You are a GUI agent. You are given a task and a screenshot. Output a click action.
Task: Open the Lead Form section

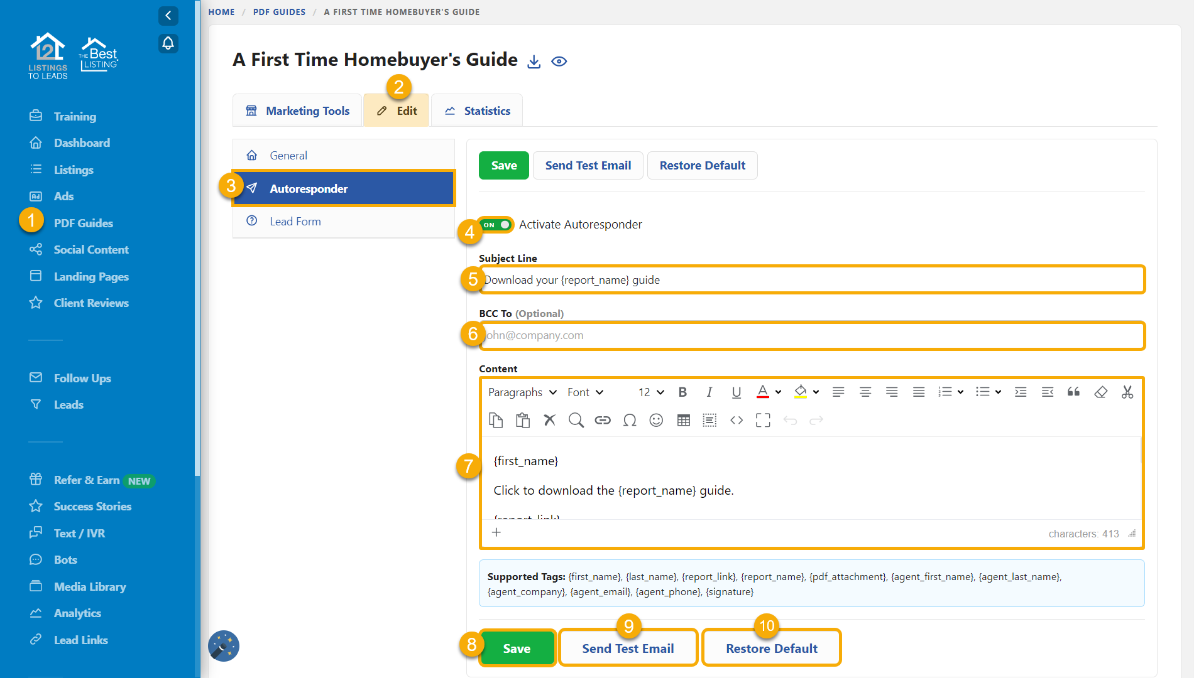[x=295, y=221]
